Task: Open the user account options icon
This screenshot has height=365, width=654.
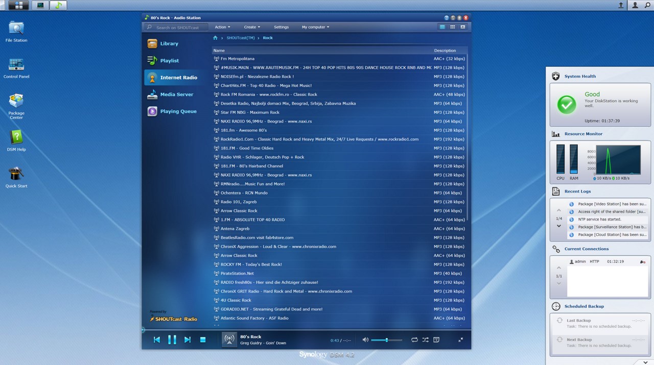Action: 635,5
